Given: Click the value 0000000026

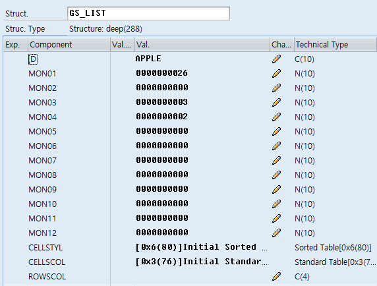Looking at the screenshot, I should (x=161, y=73).
